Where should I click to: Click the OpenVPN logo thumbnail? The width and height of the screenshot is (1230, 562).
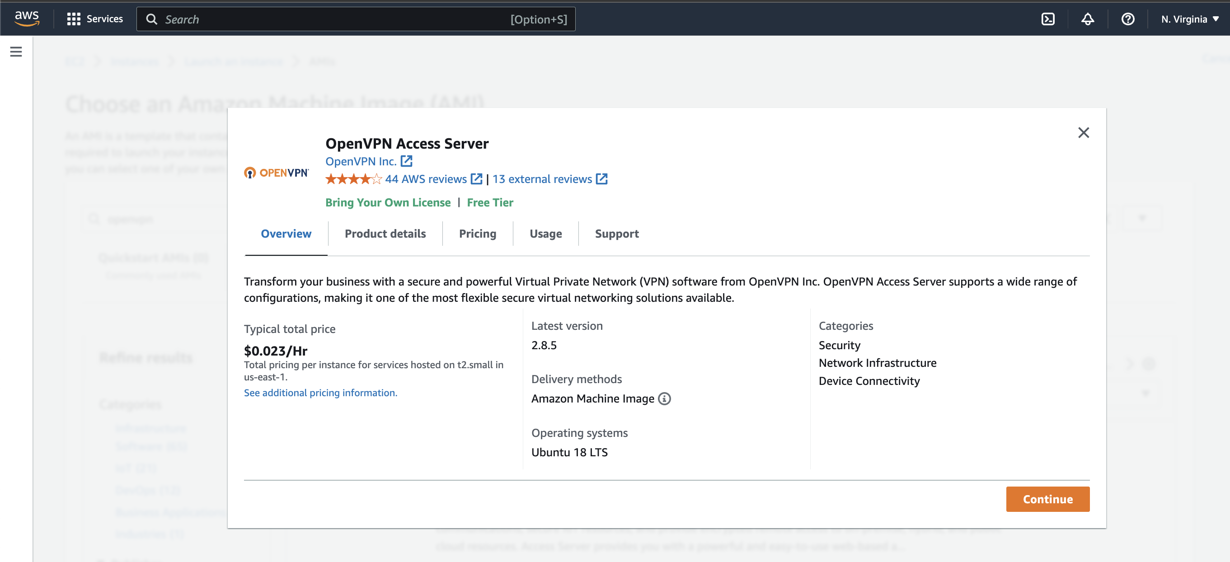[277, 173]
